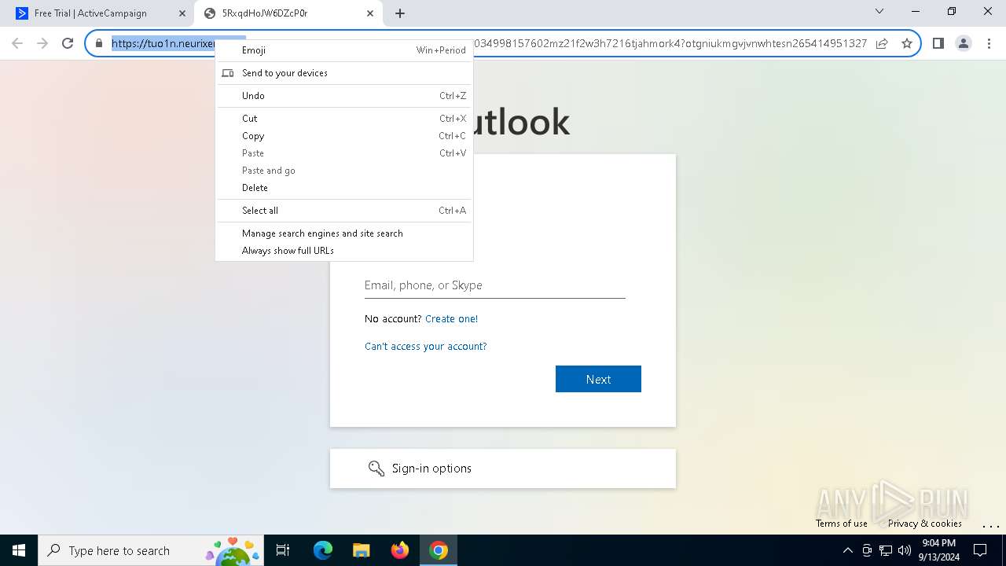1006x566 pixels.
Task: Open the Windows Start menu
Action: [x=19, y=550]
